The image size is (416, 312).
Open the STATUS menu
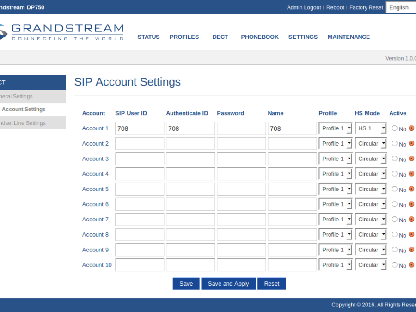[148, 37]
